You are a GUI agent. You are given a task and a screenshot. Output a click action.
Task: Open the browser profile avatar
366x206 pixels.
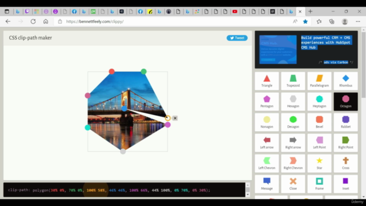(x=345, y=22)
